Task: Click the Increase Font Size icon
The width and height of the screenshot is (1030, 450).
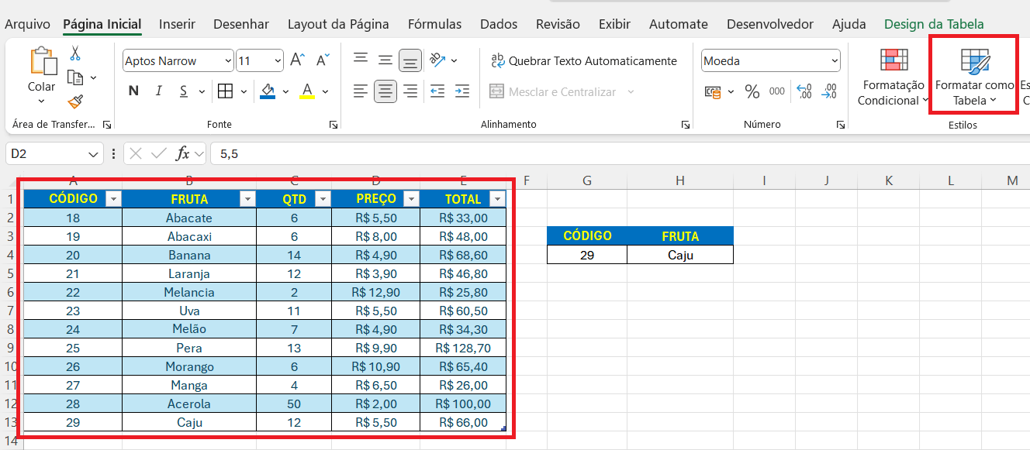Action: (297, 60)
